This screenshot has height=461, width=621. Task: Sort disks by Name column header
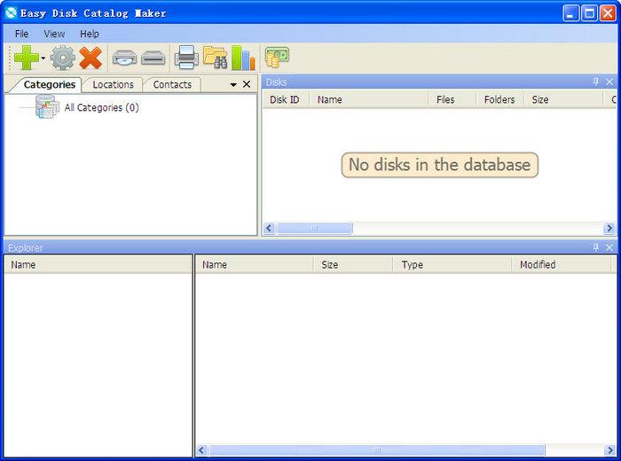pos(368,99)
